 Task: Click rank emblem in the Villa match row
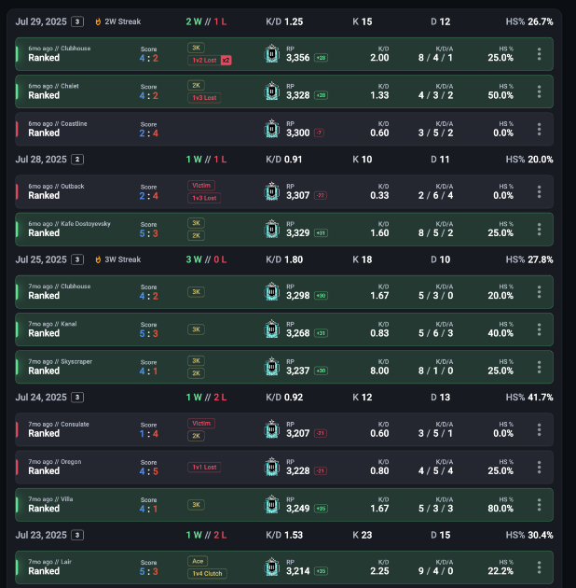pos(271,504)
